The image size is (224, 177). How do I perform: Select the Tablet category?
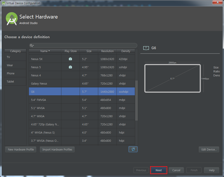click(x=15, y=81)
